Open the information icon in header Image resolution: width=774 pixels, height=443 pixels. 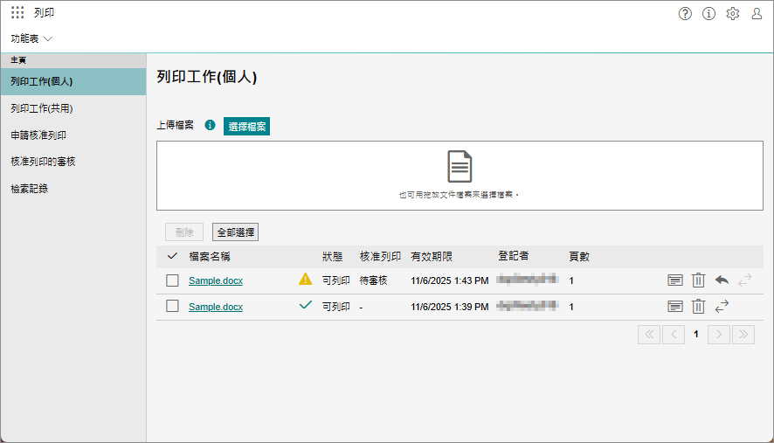[x=708, y=13]
